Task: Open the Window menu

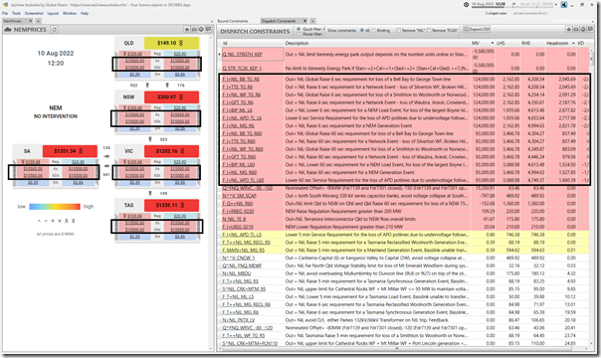Action: click(x=70, y=13)
